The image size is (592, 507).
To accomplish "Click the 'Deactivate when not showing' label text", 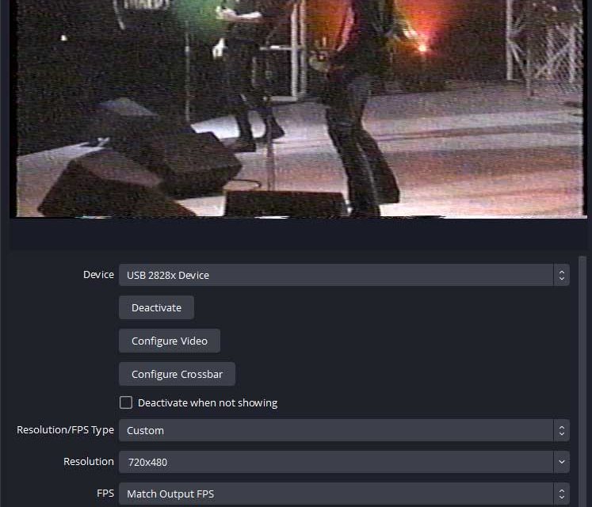I will point(208,402).
